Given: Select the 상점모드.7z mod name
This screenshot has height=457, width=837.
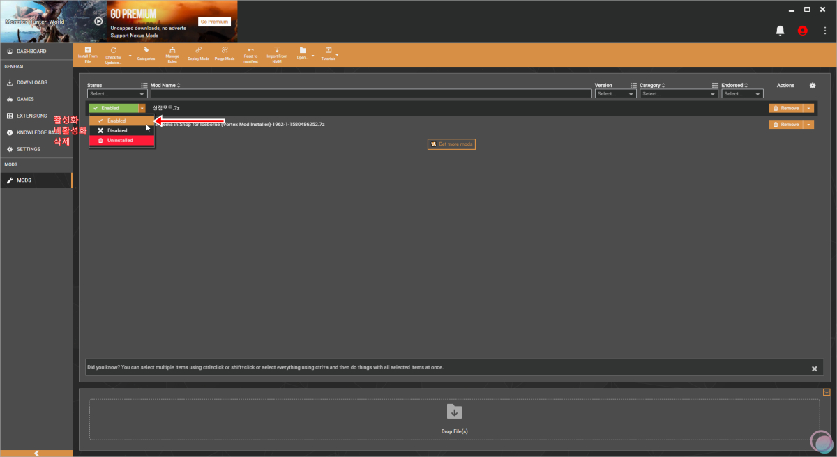Looking at the screenshot, I should pos(166,108).
